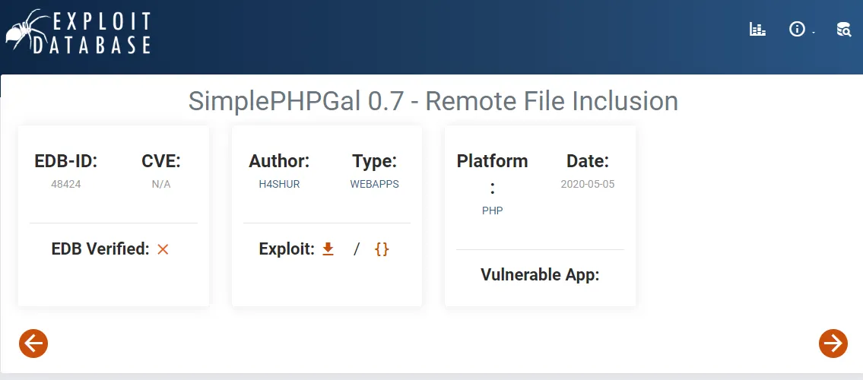This screenshot has width=863, height=380.
Task: Select the PHP platform link
Action: [492, 211]
